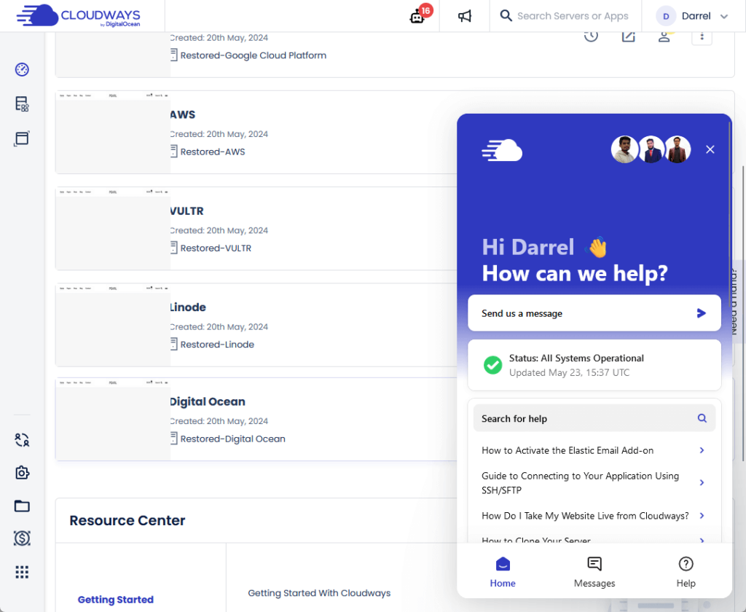Open the Linode application title

[188, 307]
